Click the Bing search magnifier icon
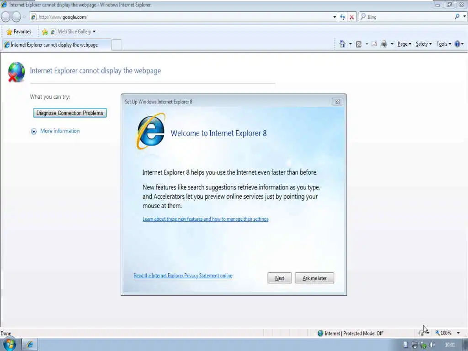 tap(457, 17)
